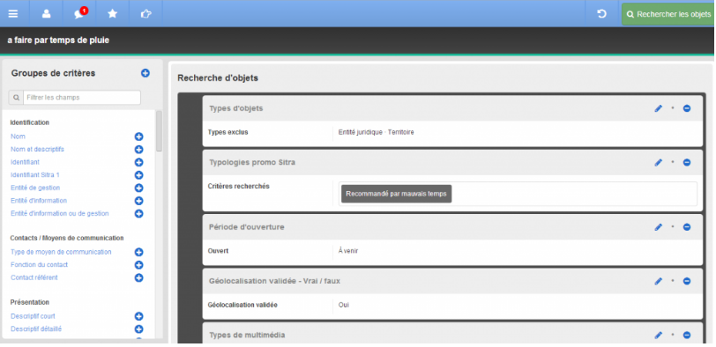The image size is (716, 347).
Task: Add a new criteria group with plus icon beside Groupes de critères
Action: click(145, 73)
